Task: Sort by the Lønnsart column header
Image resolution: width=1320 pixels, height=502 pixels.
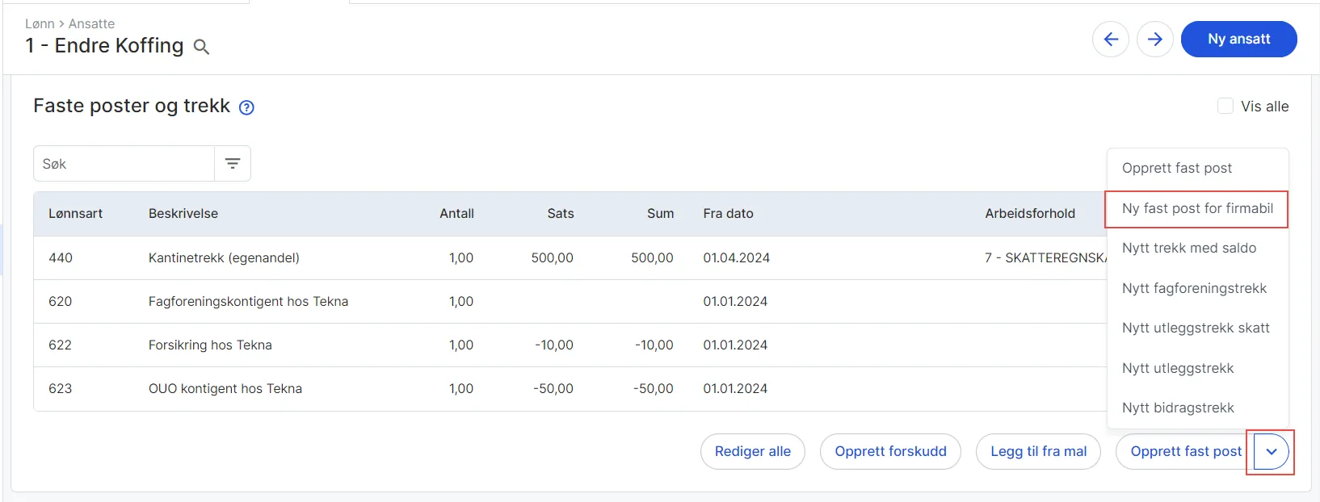Action: [75, 214]
